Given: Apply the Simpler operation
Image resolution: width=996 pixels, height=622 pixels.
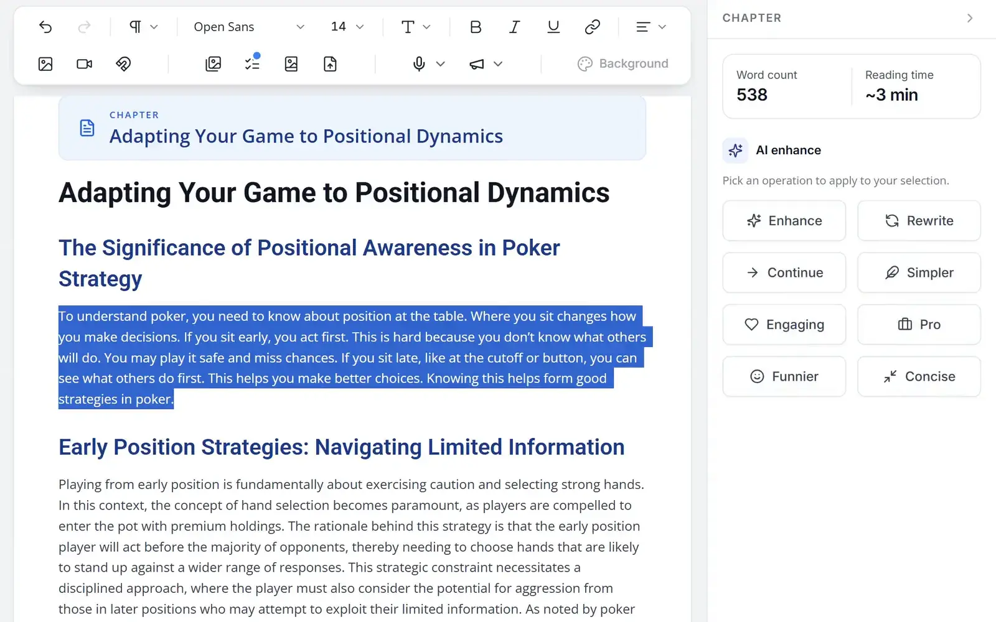Looking at the screenshot, I should point(919,272).
